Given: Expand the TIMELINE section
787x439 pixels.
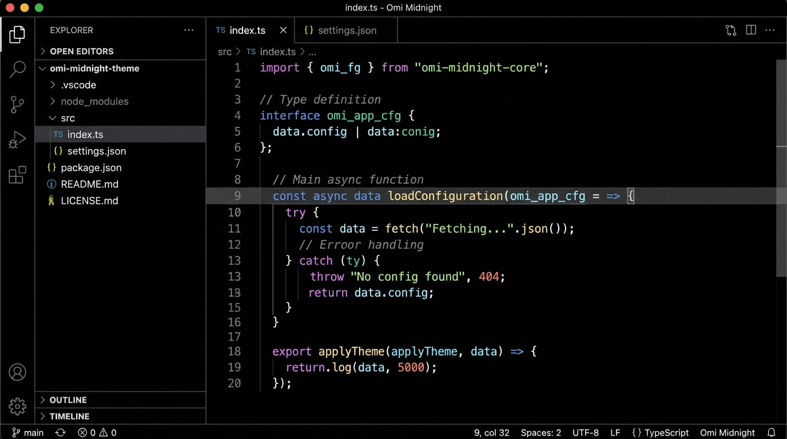Looking at the screenshot, I should 120,416.
